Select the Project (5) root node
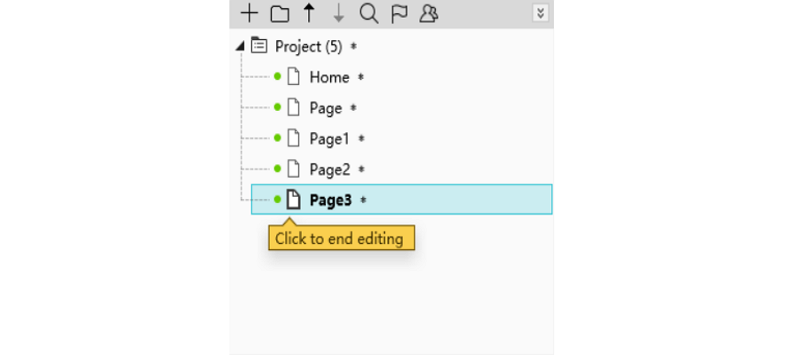The height and width of the screenshot is (355, 799). 308,46
